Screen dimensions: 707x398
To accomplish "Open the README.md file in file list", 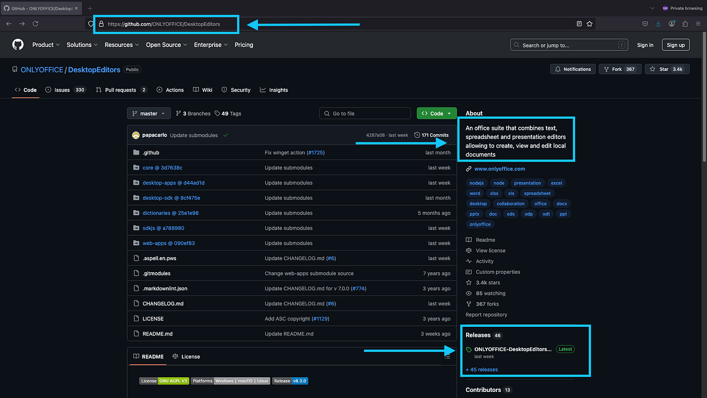I will pyautogui.click(x=158, y=334).
